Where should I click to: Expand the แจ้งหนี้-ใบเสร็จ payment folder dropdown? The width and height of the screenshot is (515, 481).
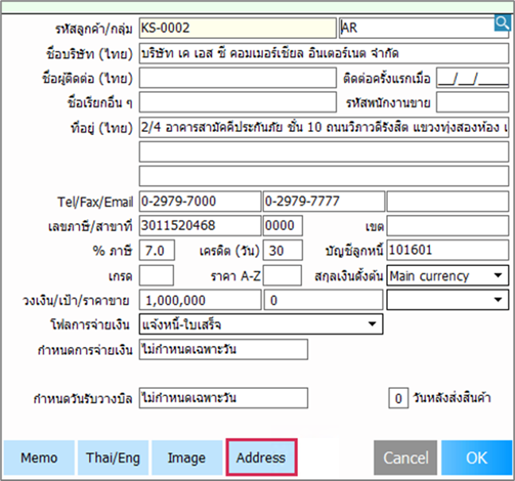coord(261,324)
